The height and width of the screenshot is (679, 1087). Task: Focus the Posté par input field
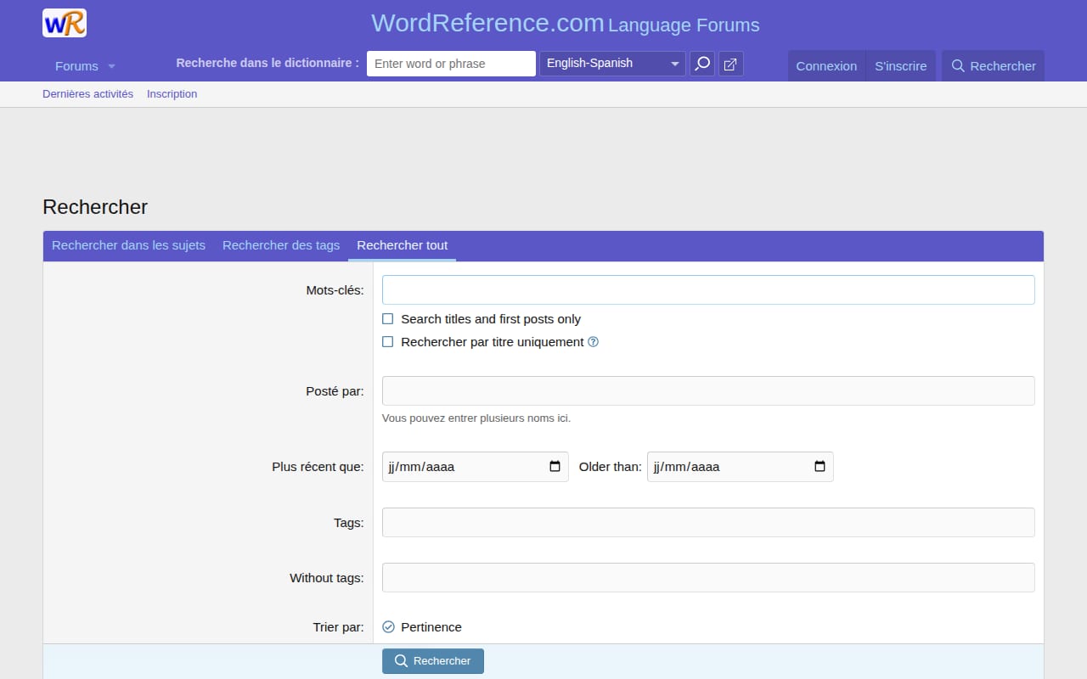708,390
